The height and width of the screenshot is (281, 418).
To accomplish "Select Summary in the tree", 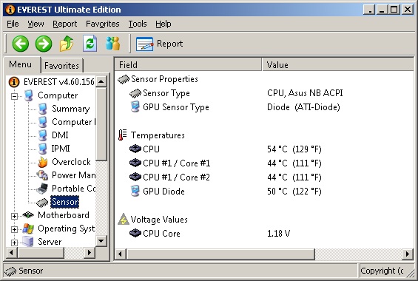I will coord(71,109).
